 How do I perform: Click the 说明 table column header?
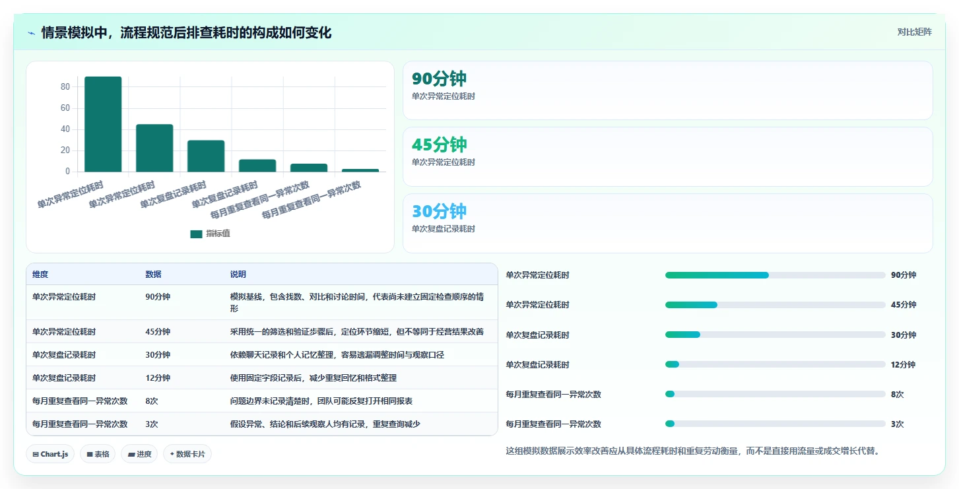(238, 275)
